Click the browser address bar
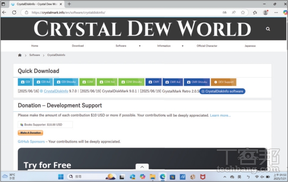The height and width of the screenshot is (182, 288). (120, 12)
